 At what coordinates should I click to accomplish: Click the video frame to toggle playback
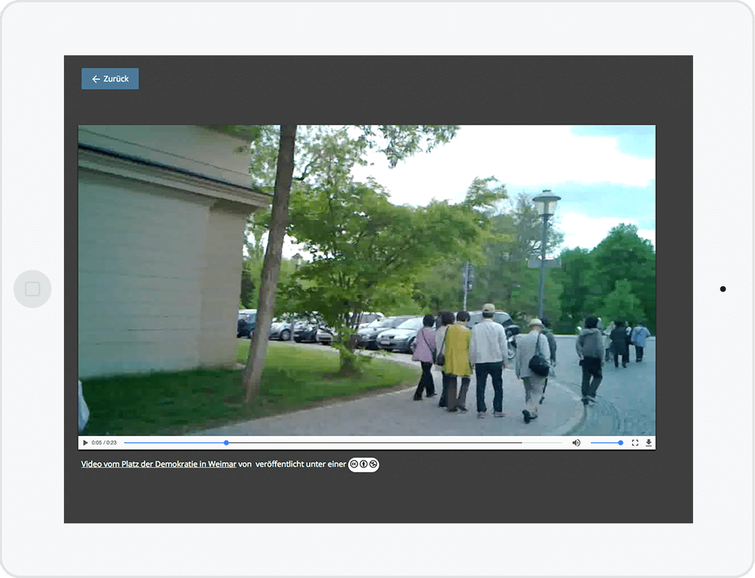(367, 280)
